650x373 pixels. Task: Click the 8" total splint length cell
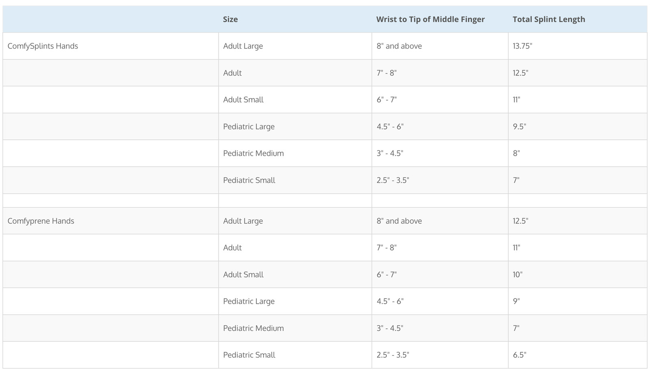[577, 153]
